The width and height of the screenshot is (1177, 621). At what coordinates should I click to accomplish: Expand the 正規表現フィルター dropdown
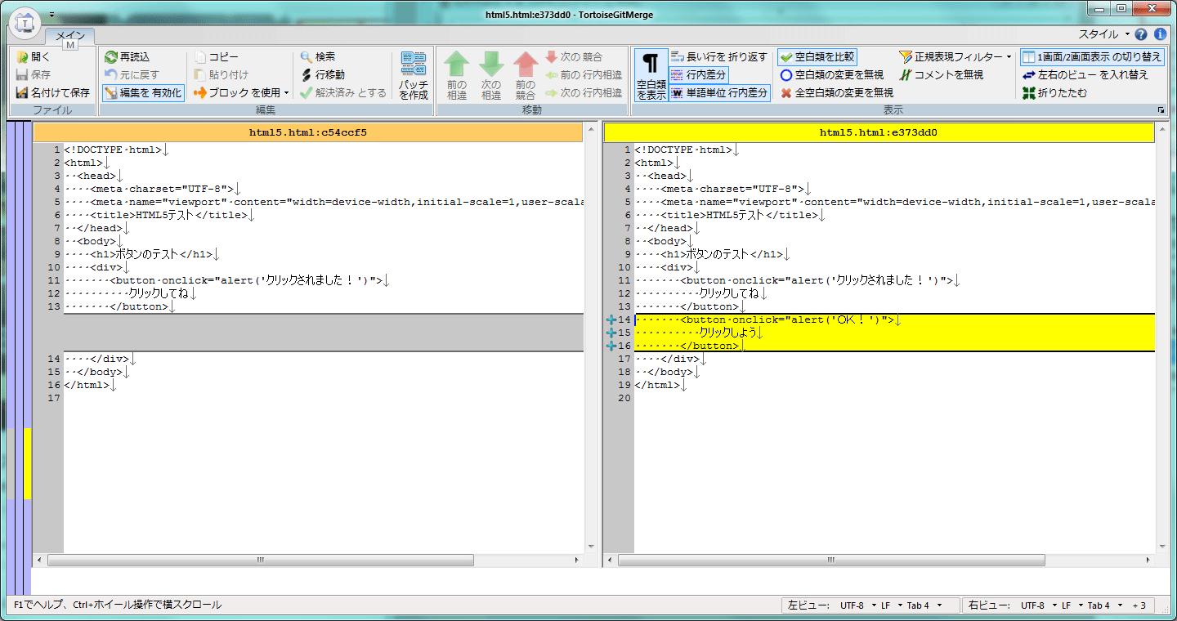click(1009, 57)
